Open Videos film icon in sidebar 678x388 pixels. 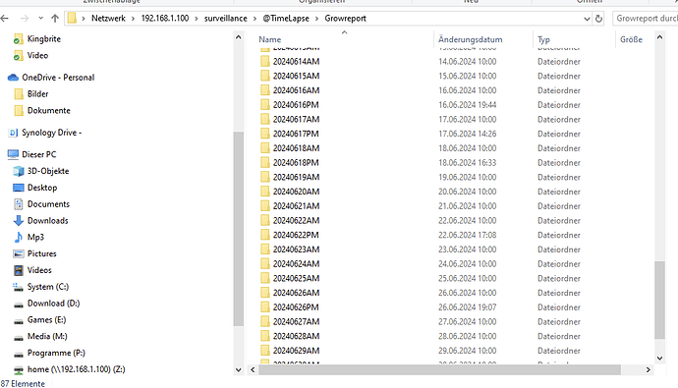tap(19, 270)
